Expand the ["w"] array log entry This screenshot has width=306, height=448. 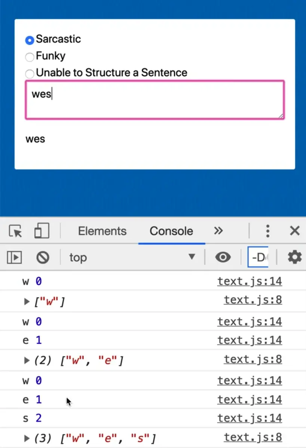pyautogui.click(x=27, y=301)
